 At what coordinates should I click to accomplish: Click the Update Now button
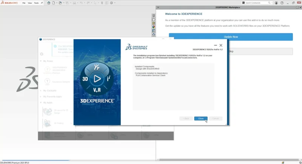pyautogui.click(x=231, y=37)
